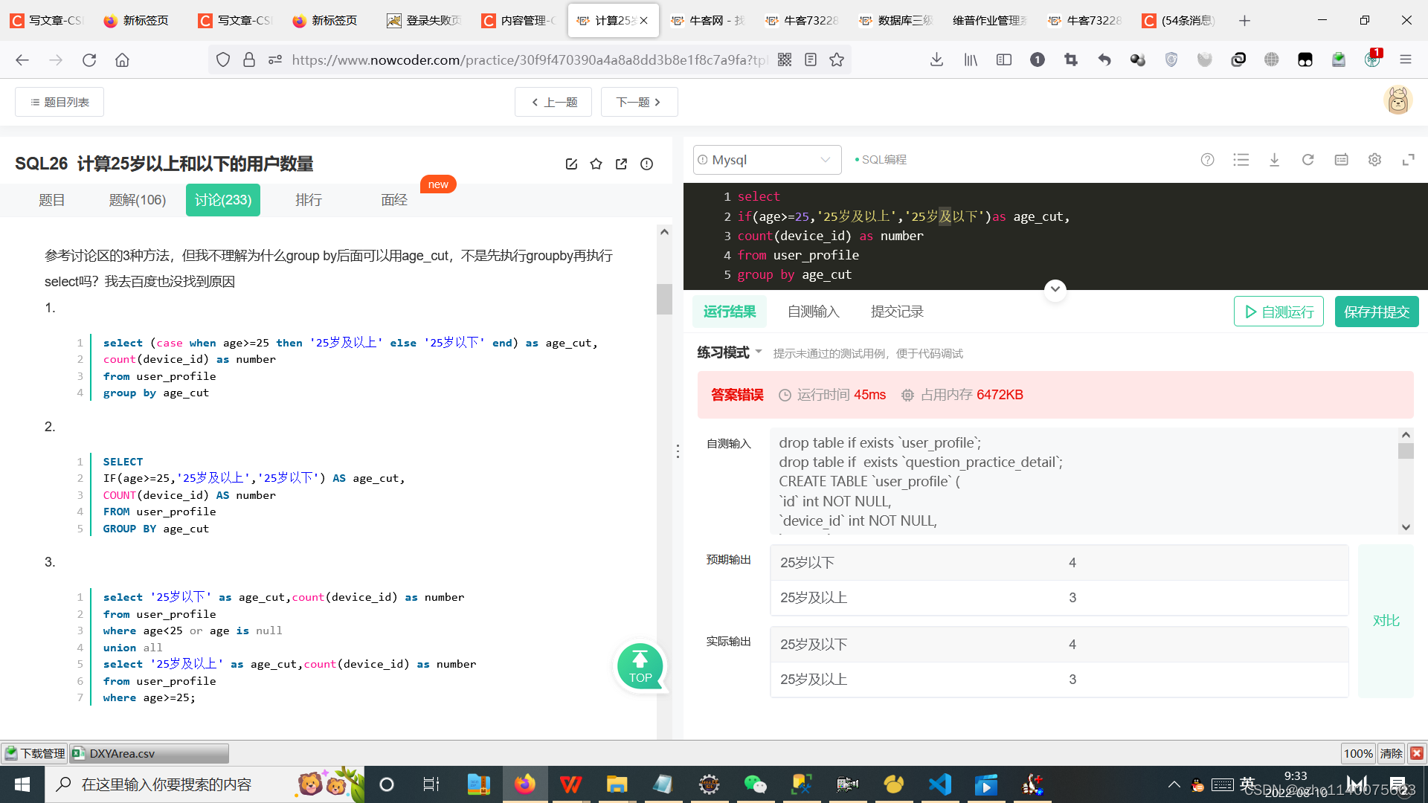The image size is (1428, 803).
Task: Click the edit note icon beside problem title
Action: [x=571, y=164]
